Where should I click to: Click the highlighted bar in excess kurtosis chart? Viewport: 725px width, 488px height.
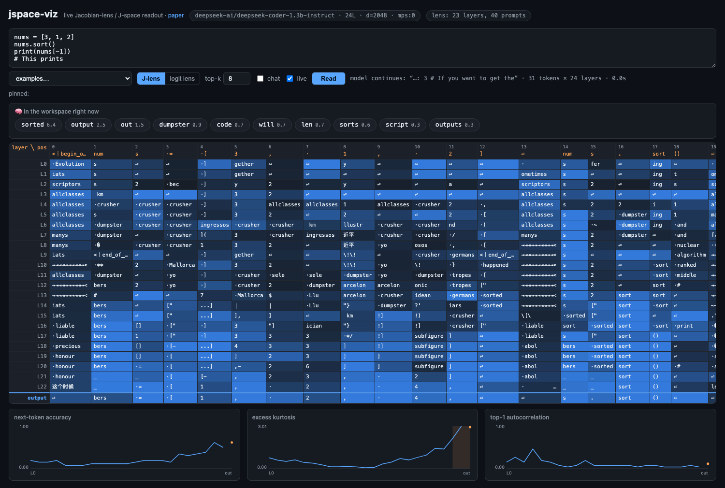tap(461, 447)
